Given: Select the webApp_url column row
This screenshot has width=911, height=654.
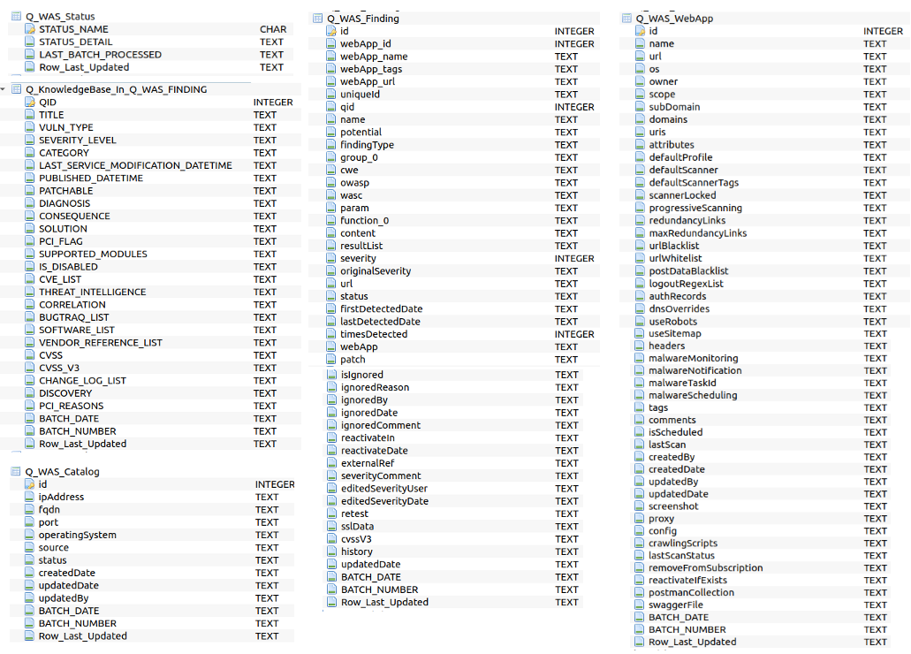Looking at the screenshot, I should (454, 81).
